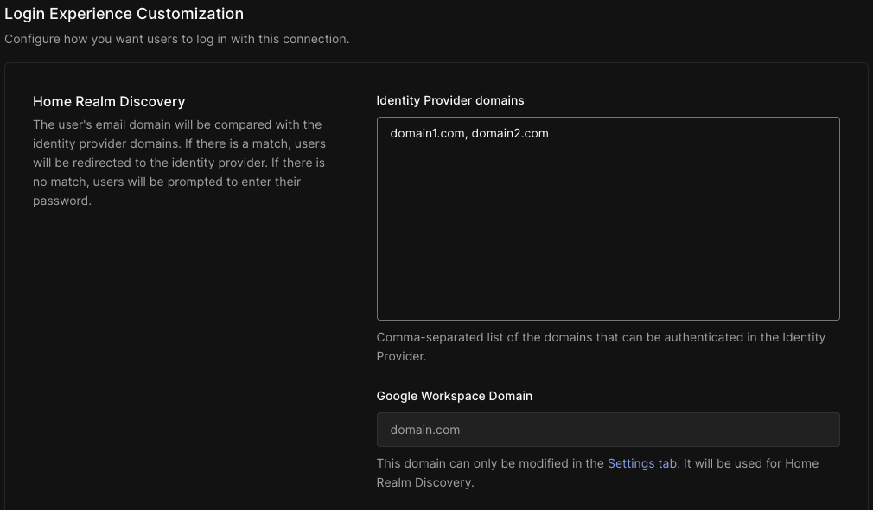
Task: Click the word "Provider." below domains box
Action: (401, 356)
